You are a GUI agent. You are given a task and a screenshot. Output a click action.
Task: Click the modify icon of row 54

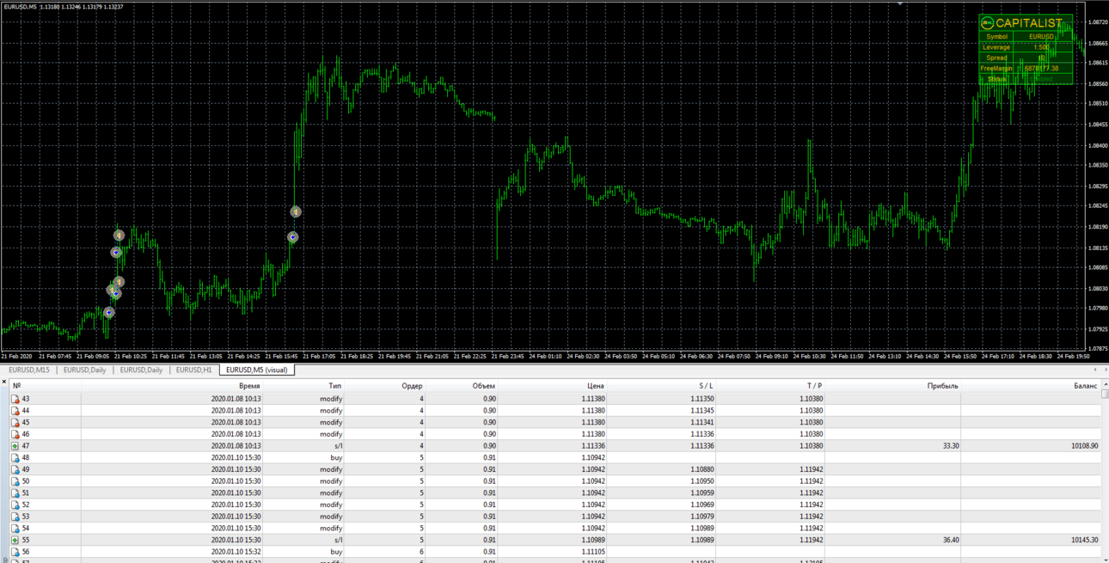(x=15, y=529)
